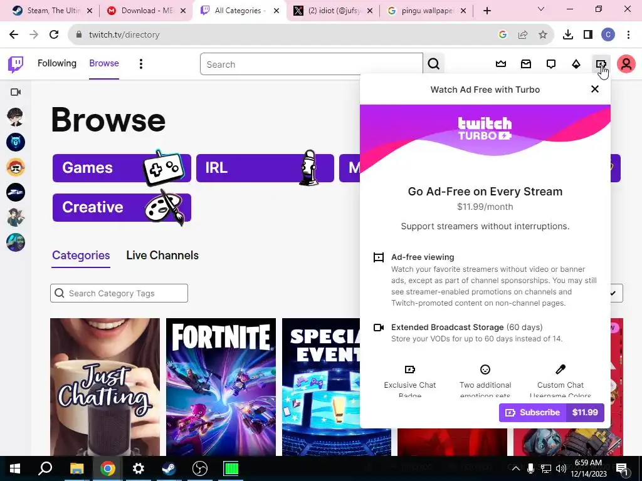The height and width of the screenshot is (481, 642).
Task: Open Steam from the taskbar
Action: pos(169,468)
